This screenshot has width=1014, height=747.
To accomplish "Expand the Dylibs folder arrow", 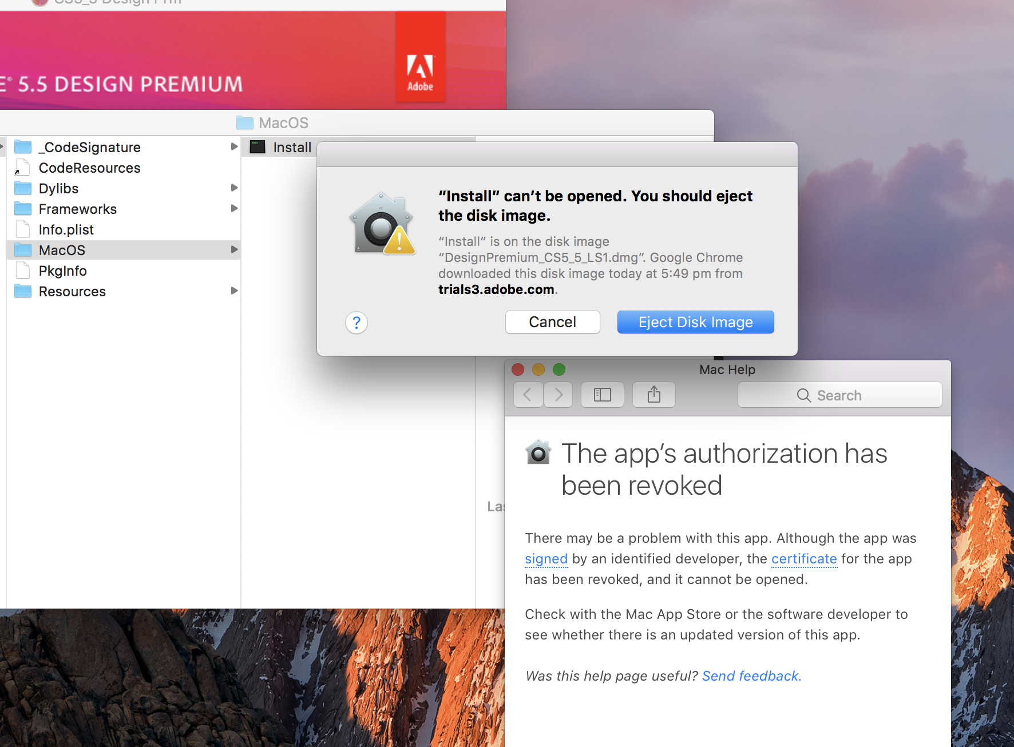I will click(234, 188).
